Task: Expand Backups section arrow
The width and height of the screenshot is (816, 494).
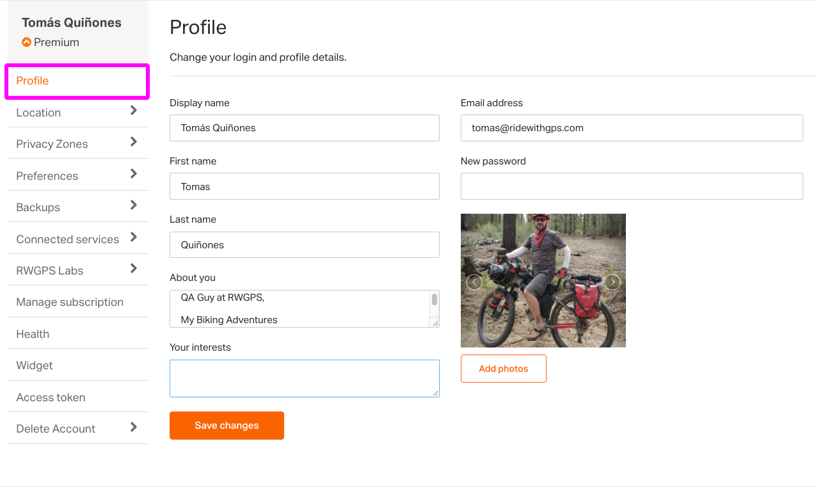Action: (x=134, y=205)
